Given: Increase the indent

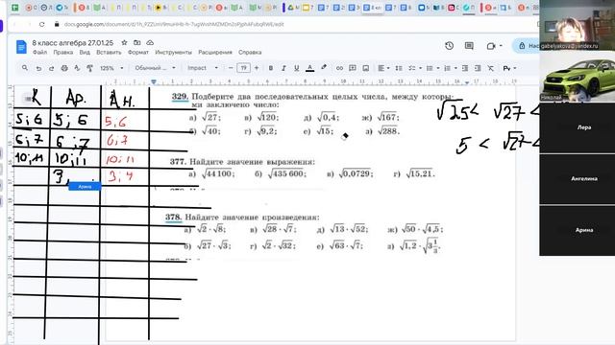Looking at the screenshot, I should coord(478,68).
